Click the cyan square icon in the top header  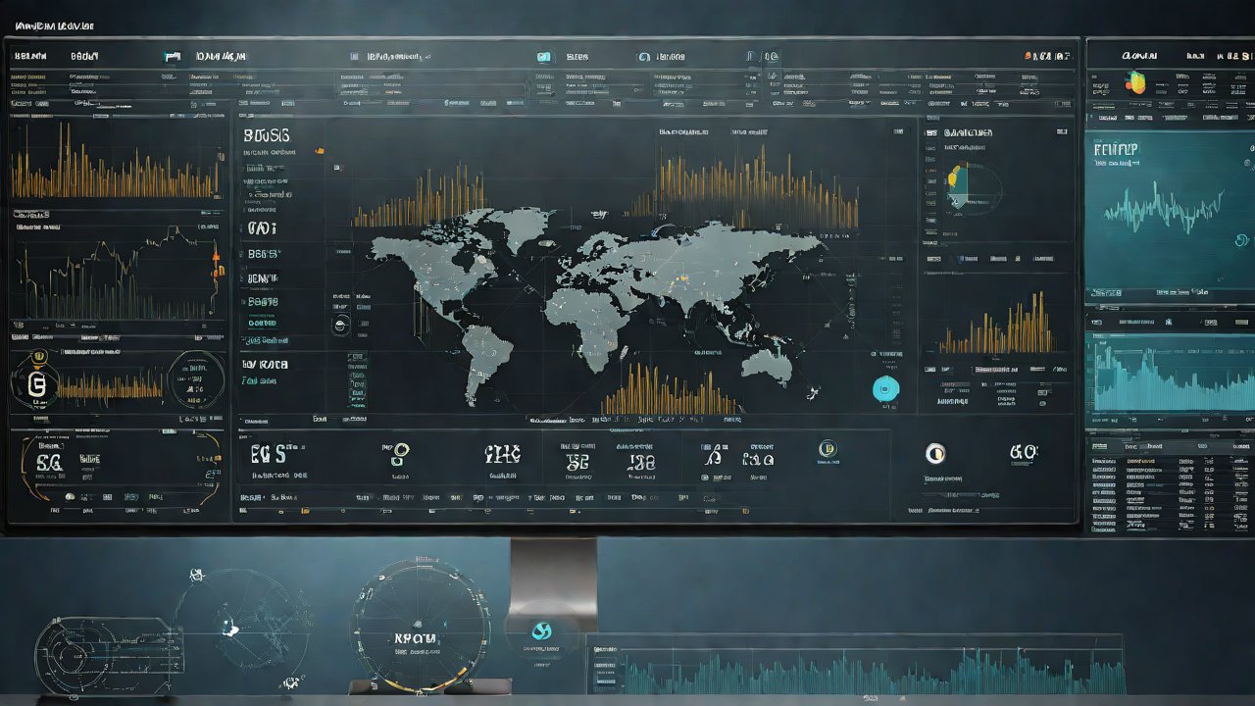[x=543, y=57]
